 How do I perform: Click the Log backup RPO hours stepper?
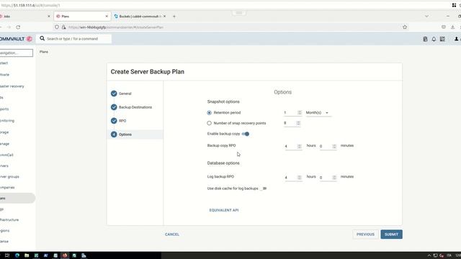click(300, 178)
